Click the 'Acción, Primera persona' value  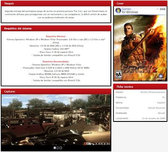coord(152,92)
